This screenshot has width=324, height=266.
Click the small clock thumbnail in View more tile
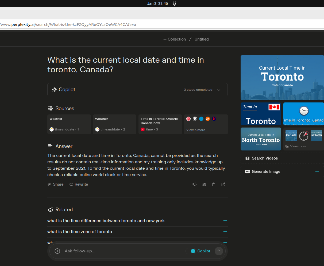point(304,136)
